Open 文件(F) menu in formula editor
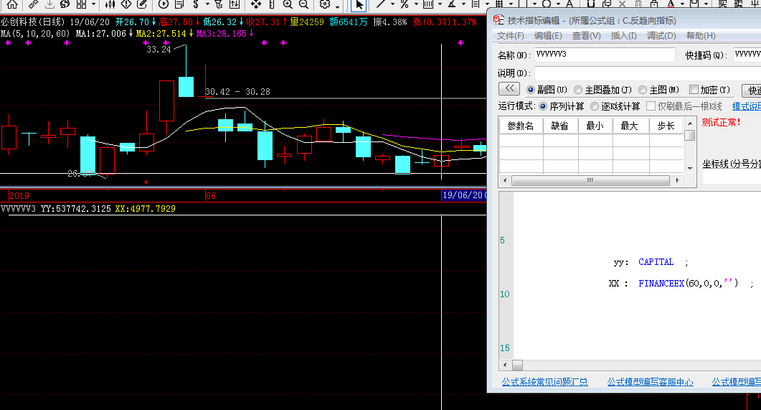The width and height of the screenshot is (761, 410). click(511, 36)
